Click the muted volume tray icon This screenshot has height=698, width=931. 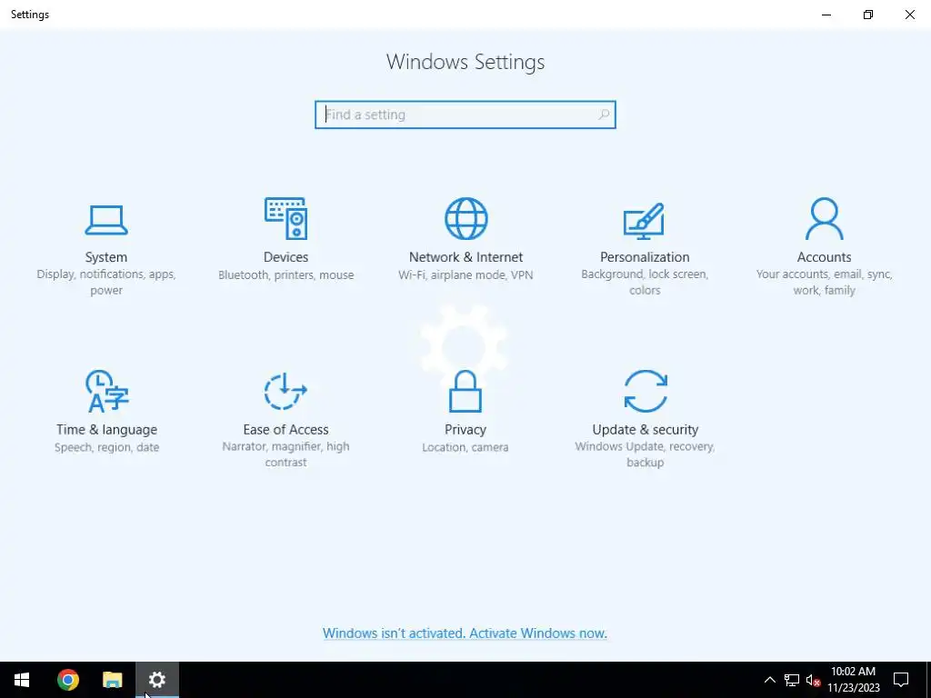813,680
